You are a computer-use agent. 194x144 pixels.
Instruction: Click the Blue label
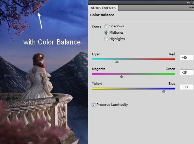tap(172, 84)
